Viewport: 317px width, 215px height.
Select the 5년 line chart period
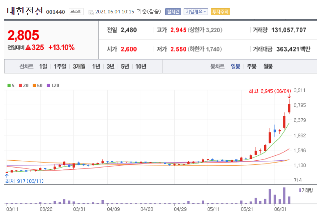[125, 66]
